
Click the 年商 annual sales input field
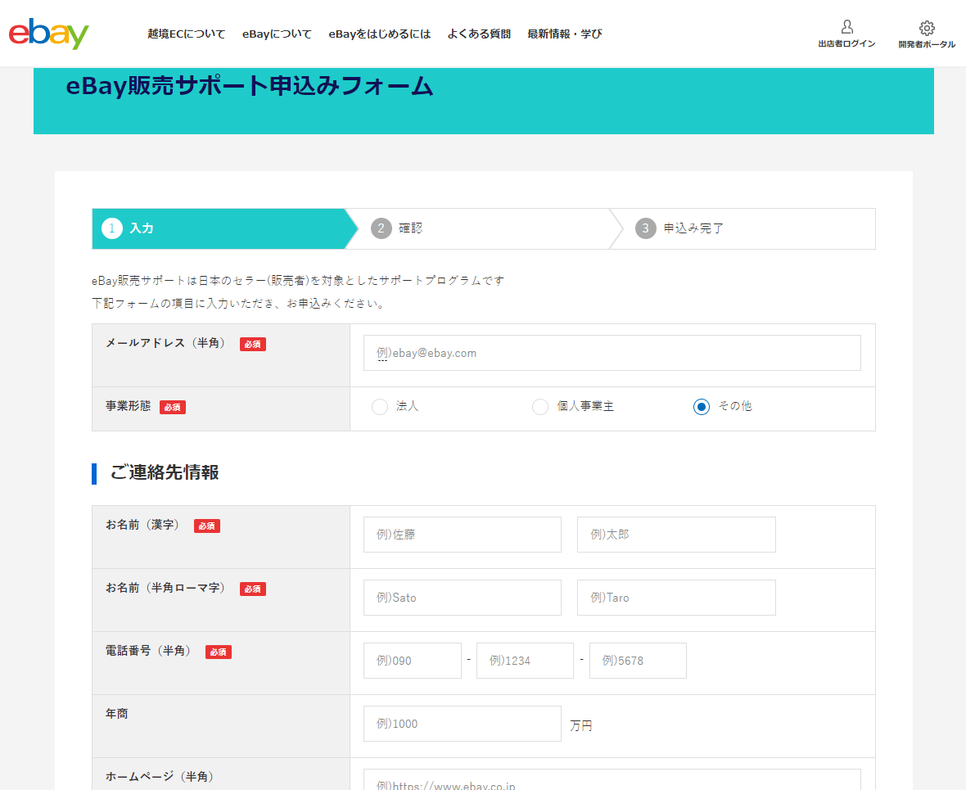(x=462, y=723)
